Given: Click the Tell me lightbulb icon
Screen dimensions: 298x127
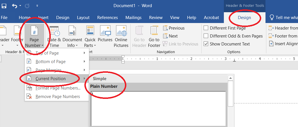Looking at the screenshot, I should [272, 17].
